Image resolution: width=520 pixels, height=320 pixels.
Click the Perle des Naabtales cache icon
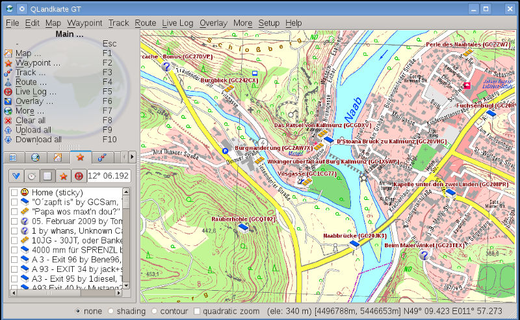(x=468, y=53)
